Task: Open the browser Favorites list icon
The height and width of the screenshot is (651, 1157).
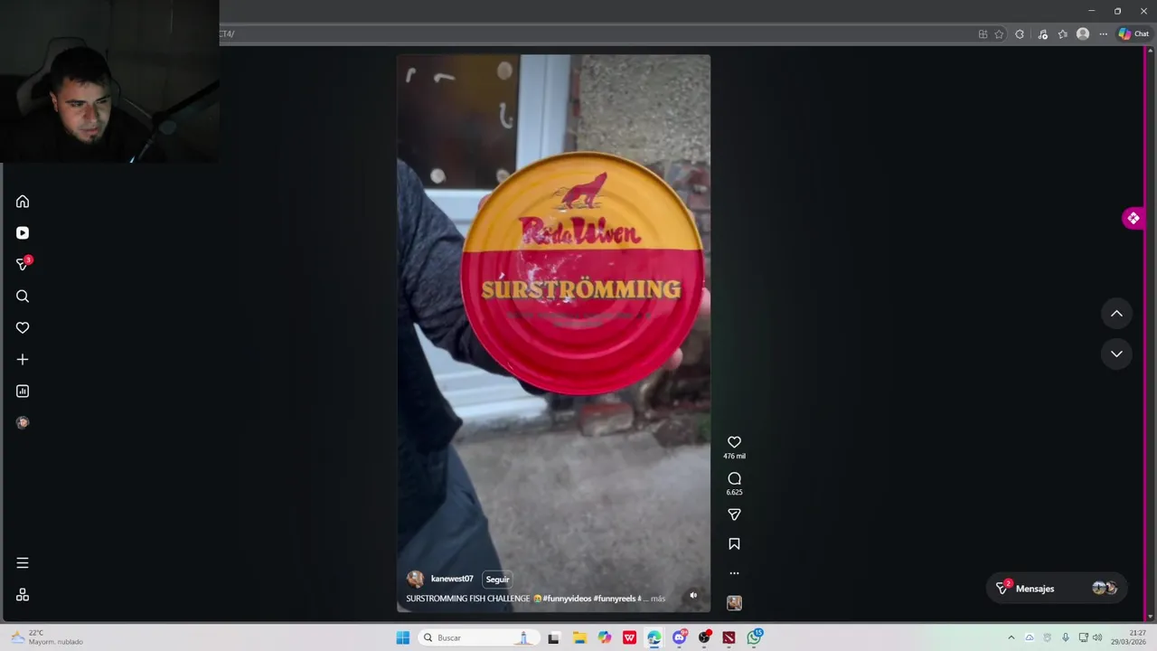Action: [1063, 34]
